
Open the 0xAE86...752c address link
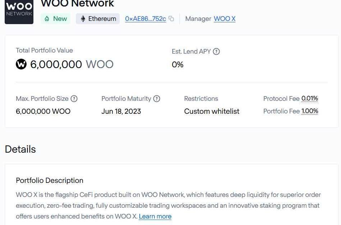click(146, 19)
